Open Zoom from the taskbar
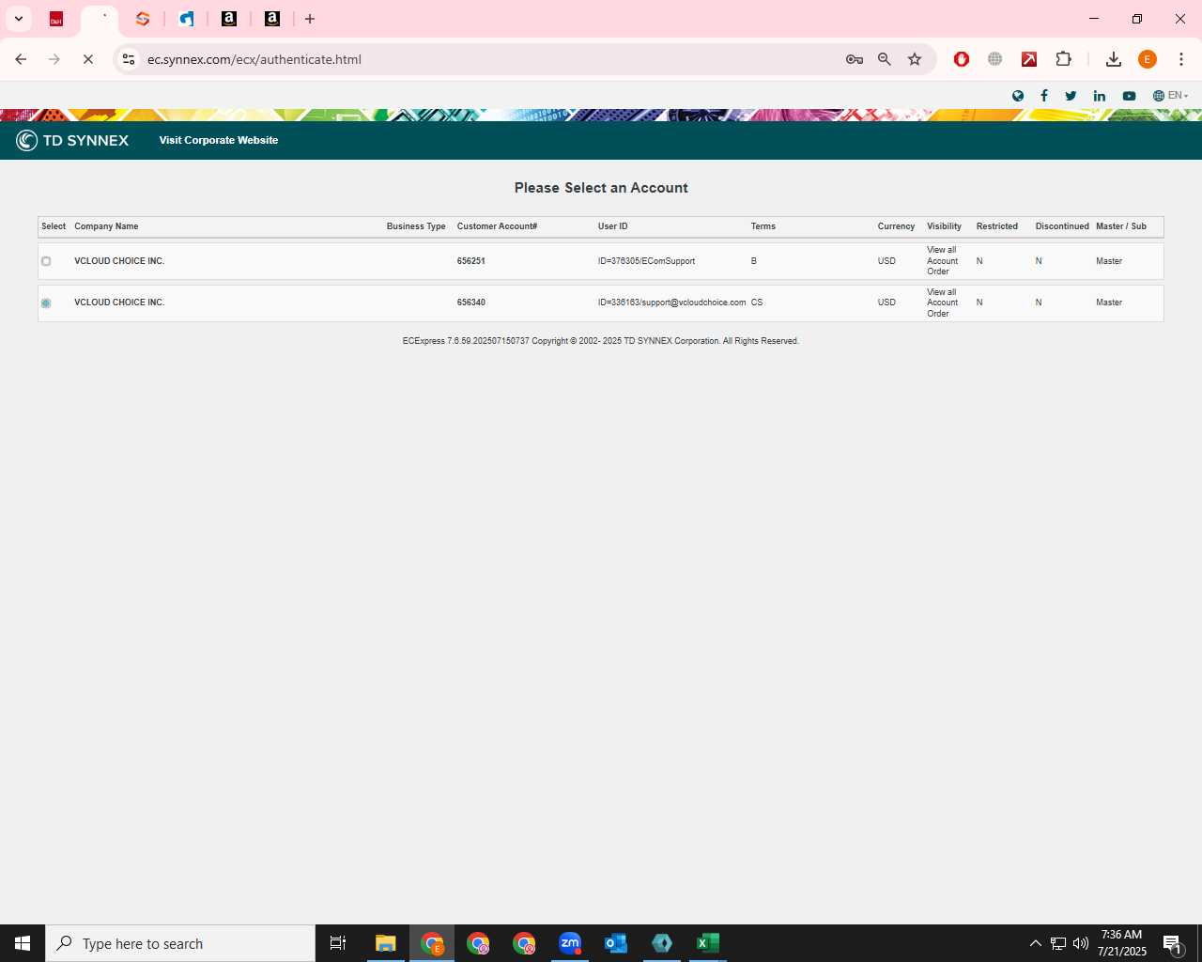The height and width of the screenshot is (962, 1202). [570, 943]
